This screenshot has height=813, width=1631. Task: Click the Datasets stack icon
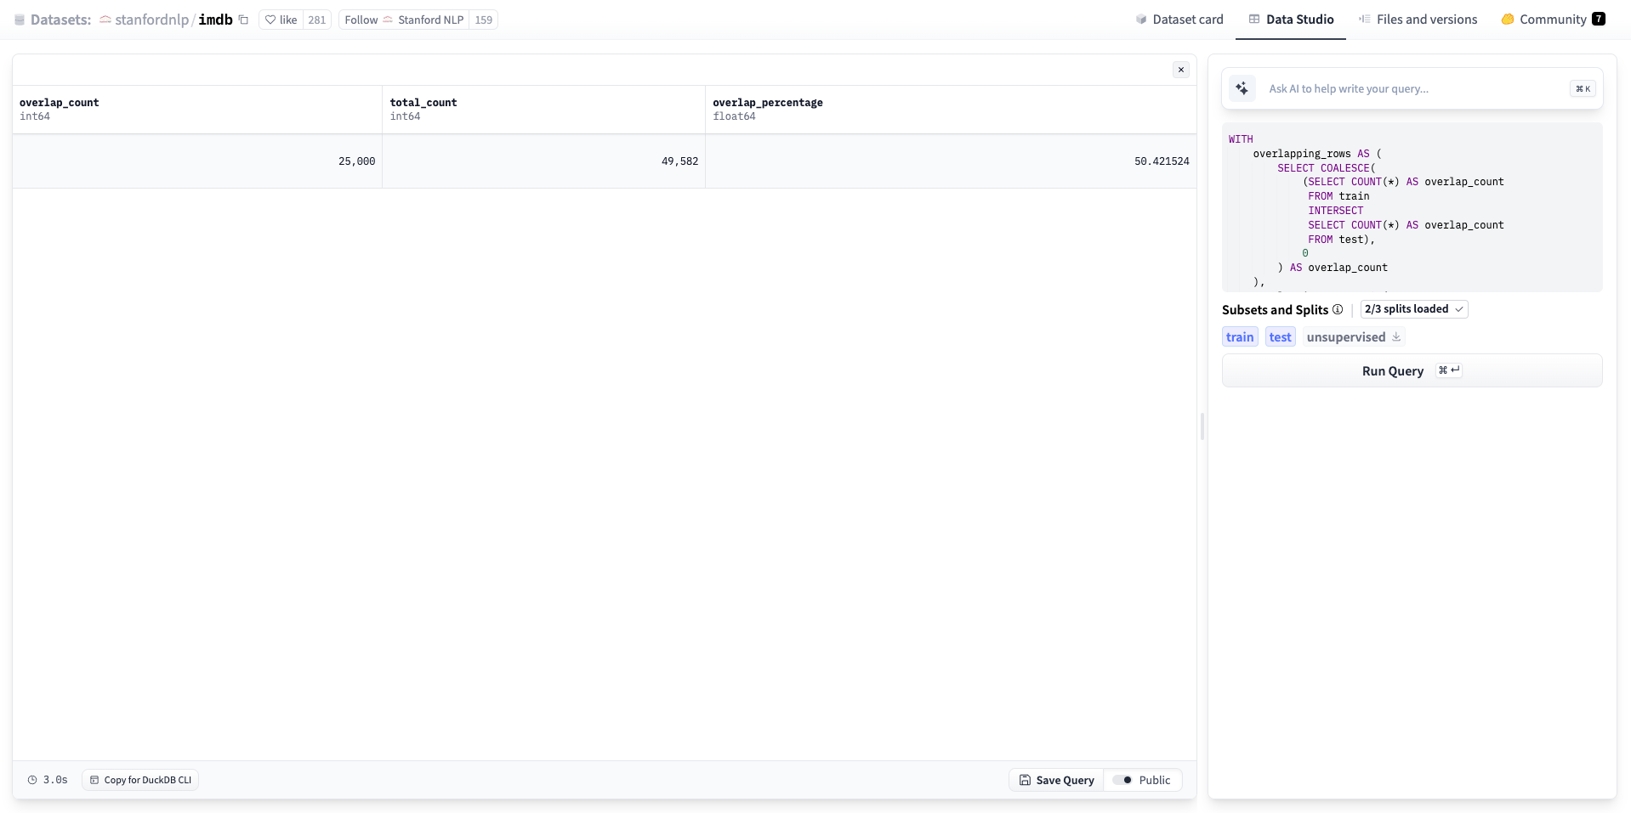coord(20,20)
